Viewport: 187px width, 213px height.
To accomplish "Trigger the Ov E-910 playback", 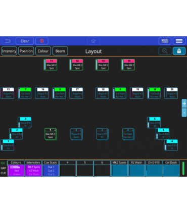I will pyautogui.click(x=154, y=168).
